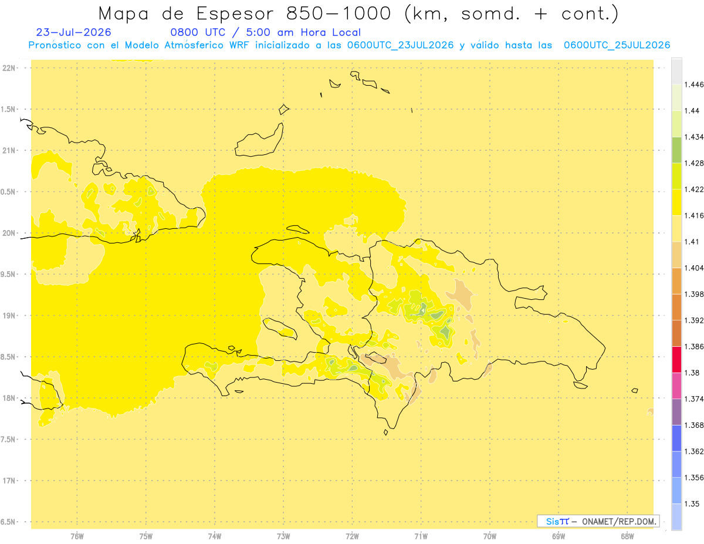Click the 74W longitude axis label
Image resolution: width=704 pixels, height=544 pixels.
click(x=215, y=536)
